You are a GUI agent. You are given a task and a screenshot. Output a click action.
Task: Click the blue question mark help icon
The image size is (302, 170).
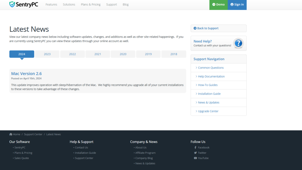pos(238,43)
